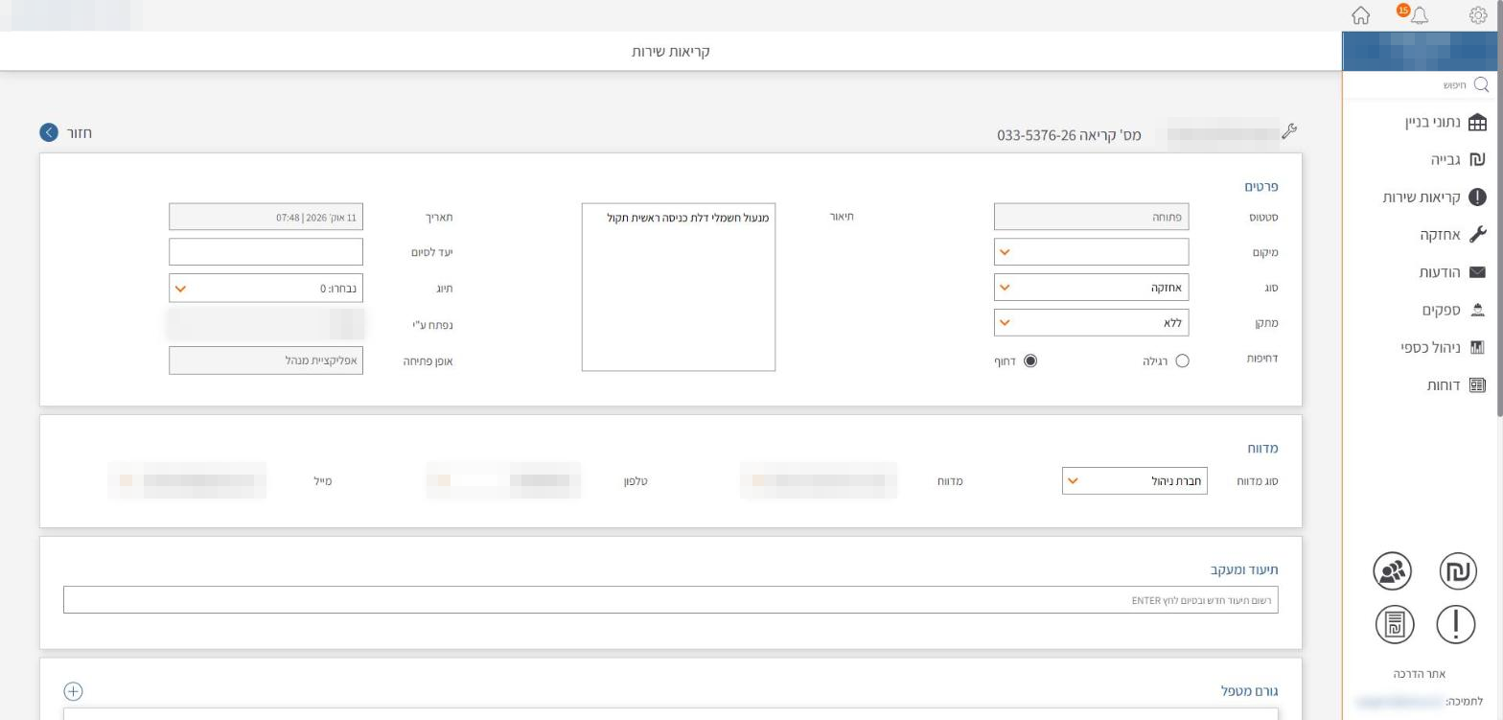Open the תיוג dropdown showing נבחרו: 0
This screenshot has width=1503, height=720.
[x=266, y=289]
